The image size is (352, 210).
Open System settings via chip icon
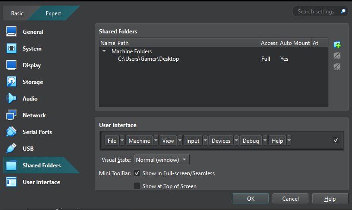pyautogui.click(x=12, y=49)
